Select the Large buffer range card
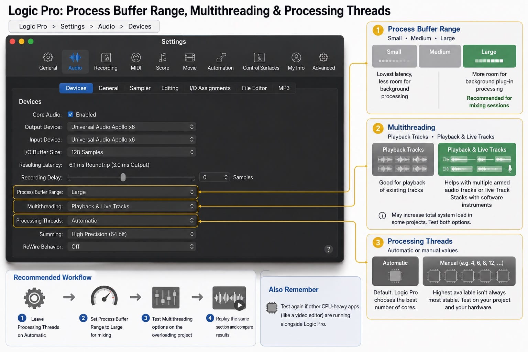 point(489,56)
